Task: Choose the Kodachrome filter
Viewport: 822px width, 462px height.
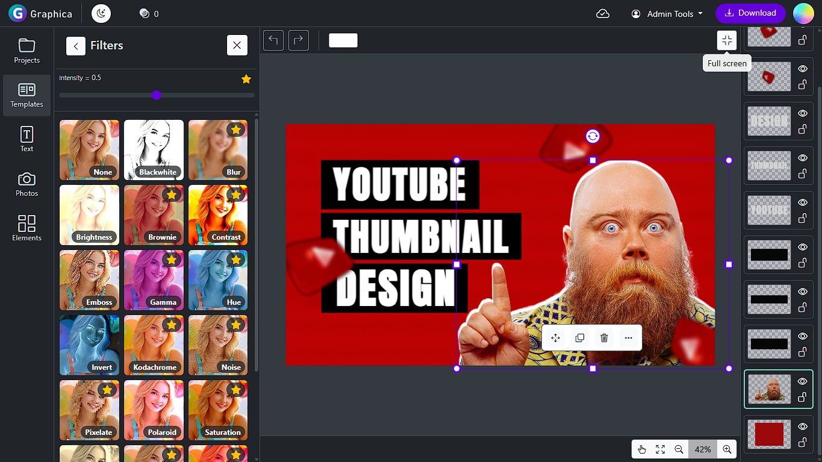Action: pos(154,345)
